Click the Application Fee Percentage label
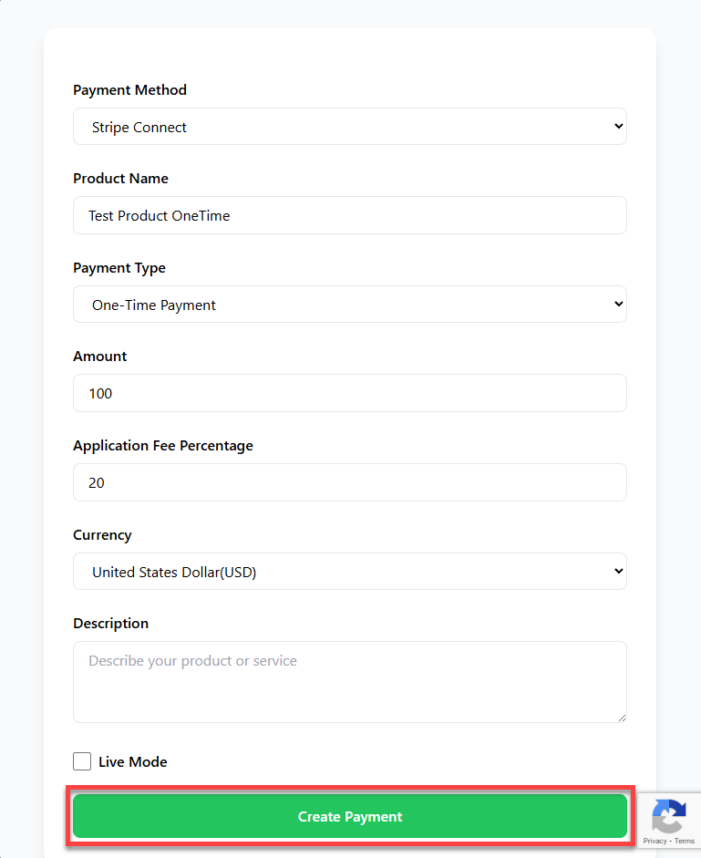The image size is (701, 858). [x=163, y=446]
